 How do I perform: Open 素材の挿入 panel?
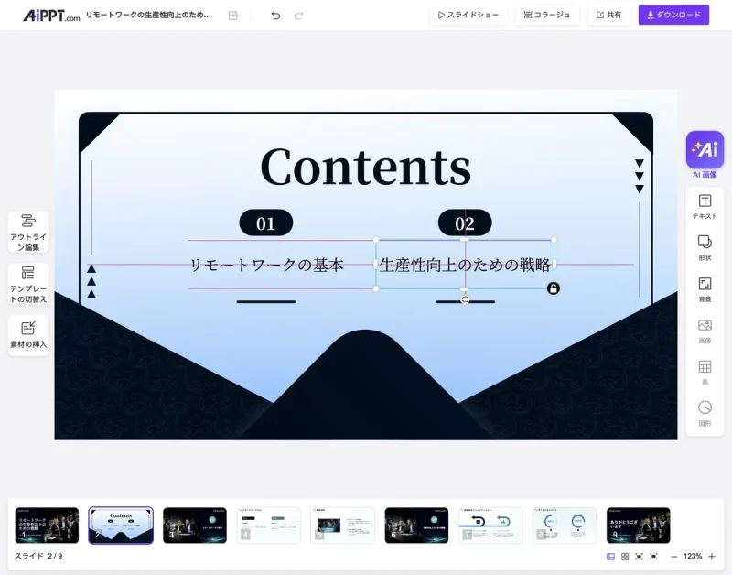pos(28,335)
